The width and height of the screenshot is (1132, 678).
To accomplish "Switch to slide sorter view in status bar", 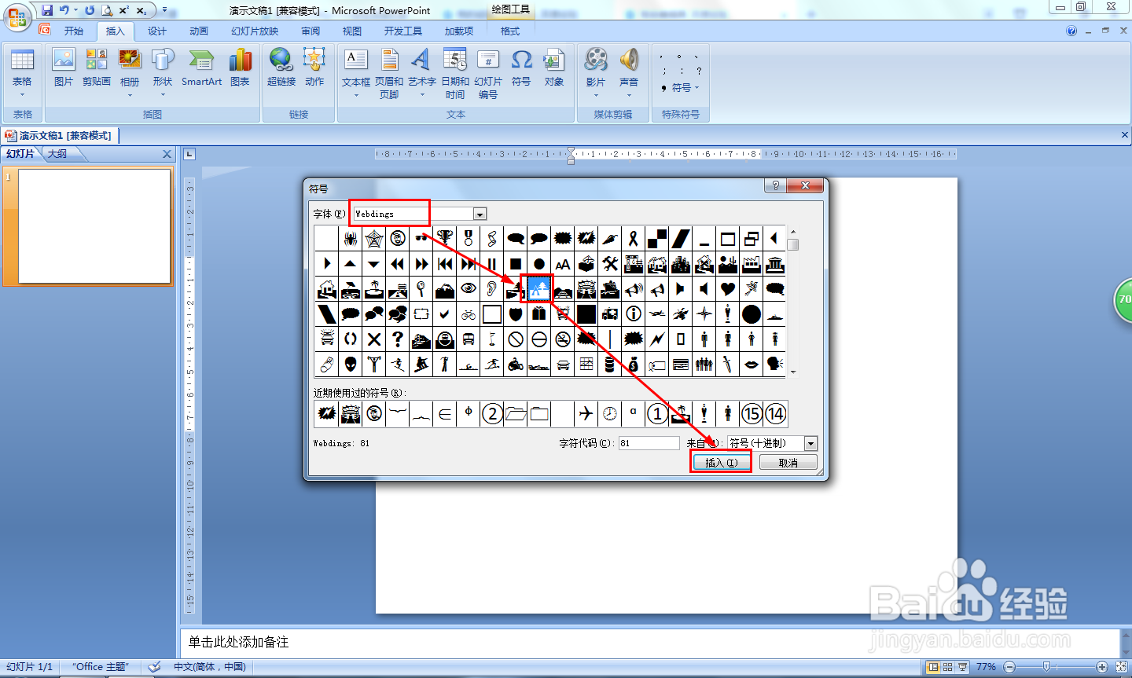I will click(947, 666).
